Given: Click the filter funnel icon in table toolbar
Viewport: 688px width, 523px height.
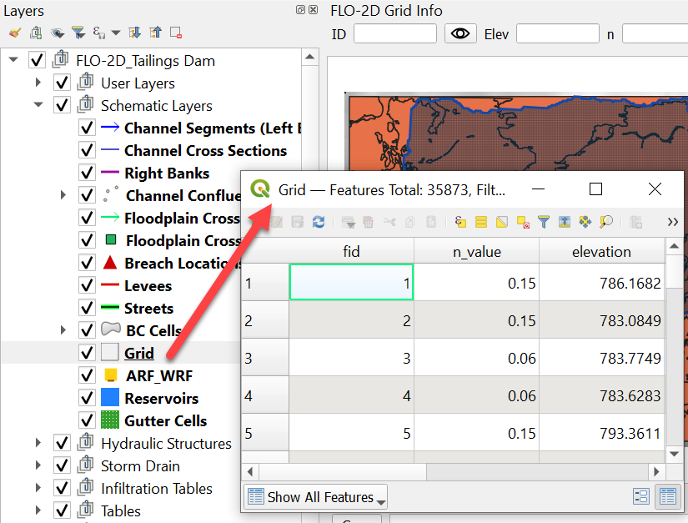Looking at the screenshot, I should pyautogui.click(x=544, y=222).
